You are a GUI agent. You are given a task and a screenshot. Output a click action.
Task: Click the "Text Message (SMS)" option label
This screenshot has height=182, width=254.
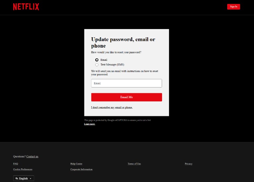[112, 65]
